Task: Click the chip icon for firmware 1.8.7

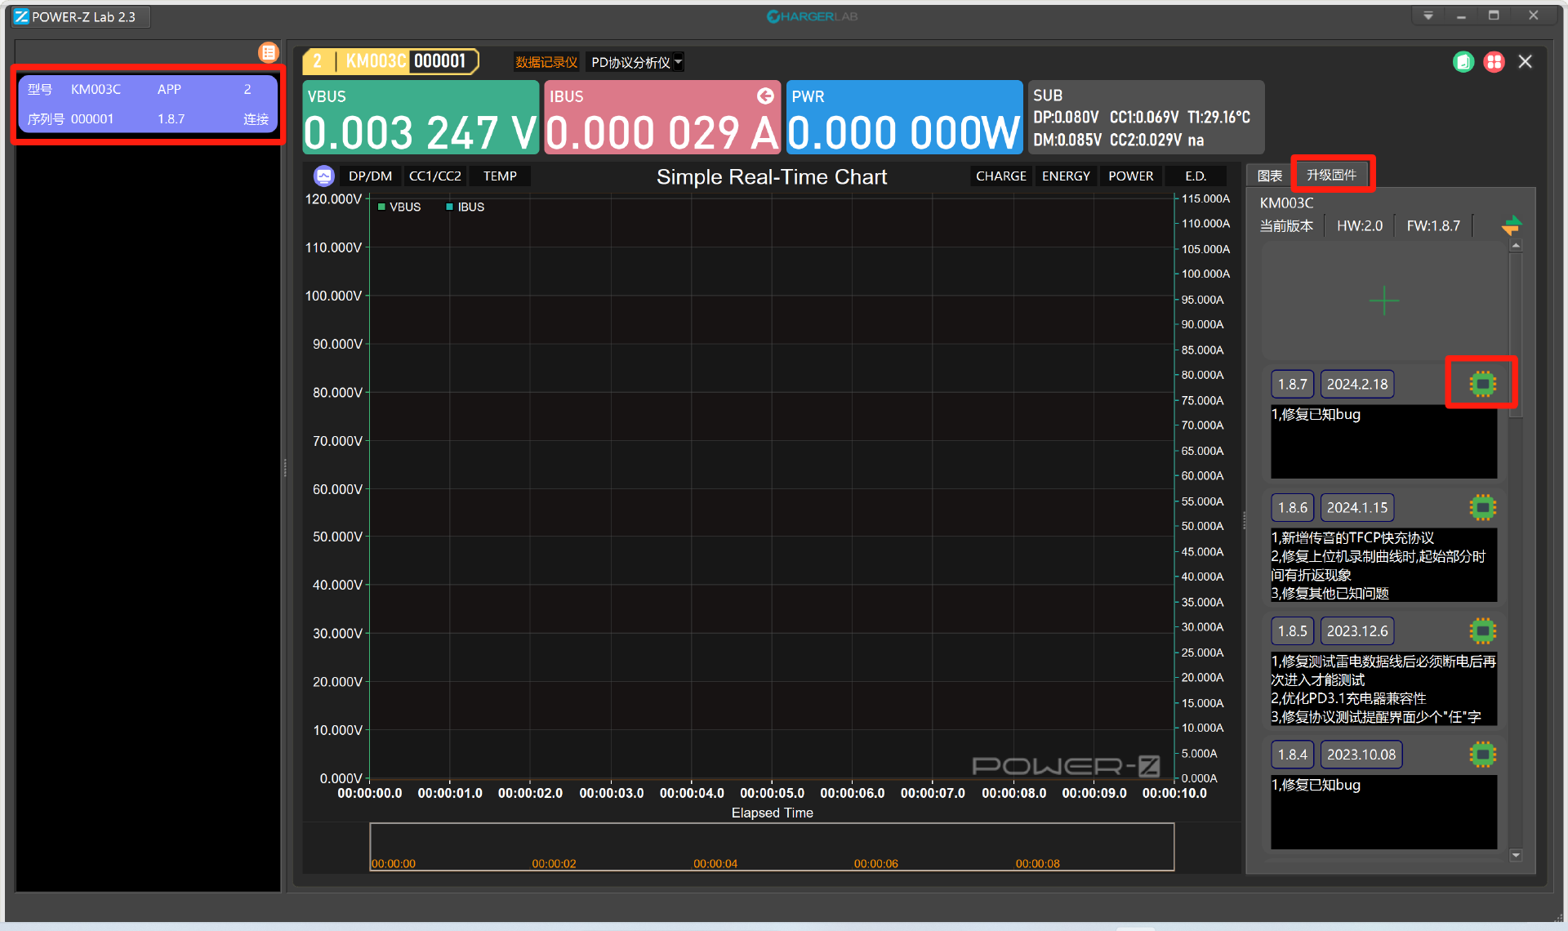Action: [1482, 384]
